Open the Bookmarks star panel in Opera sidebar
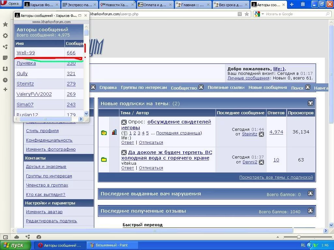This screenshot has width=334, height=250. pos(5,24)
